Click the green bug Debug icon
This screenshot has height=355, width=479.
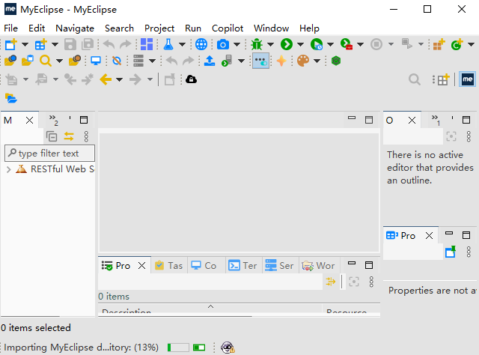[x=257, y=45]
